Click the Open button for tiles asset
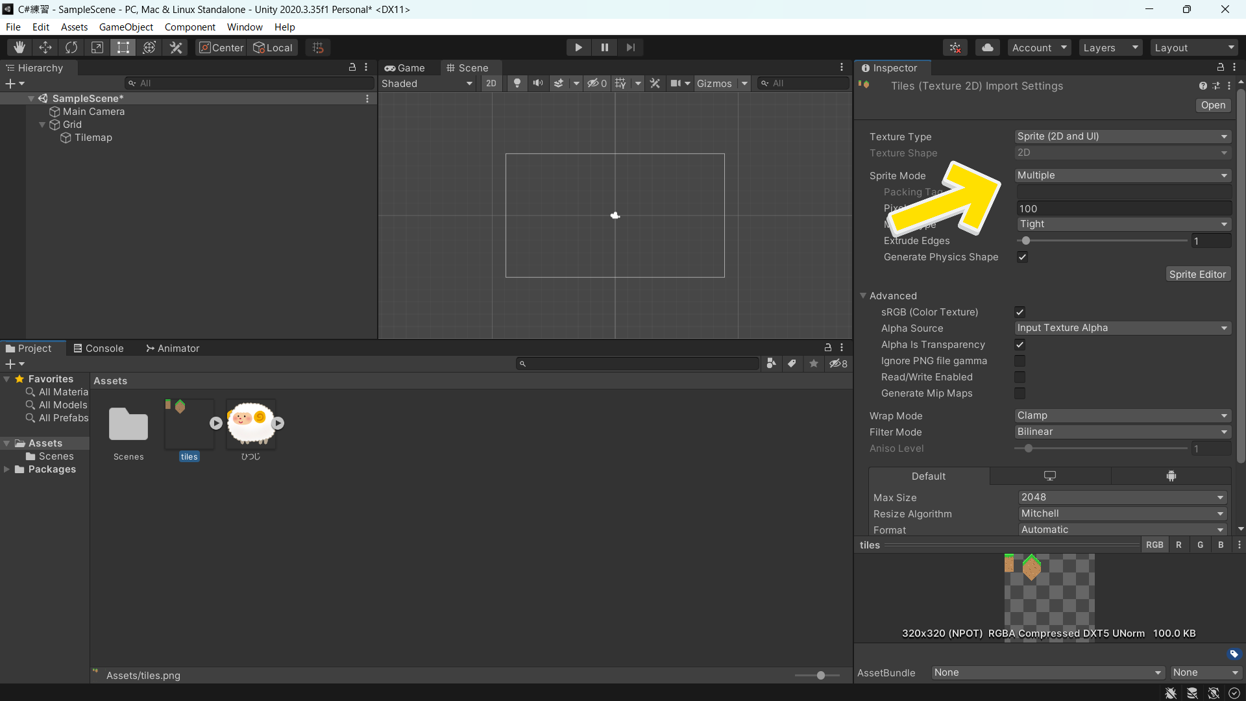This screenshot has width=1246, height=701. pyautogui.click(x=1213, y=105)
